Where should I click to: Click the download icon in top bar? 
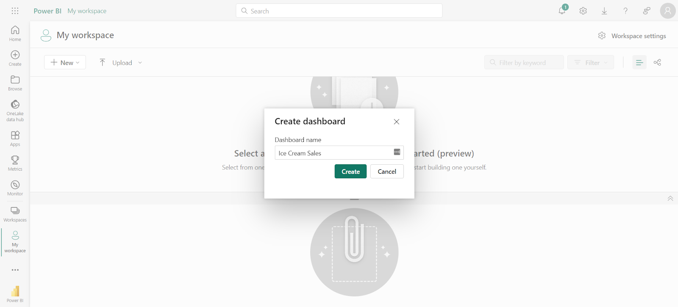[604, 11]
